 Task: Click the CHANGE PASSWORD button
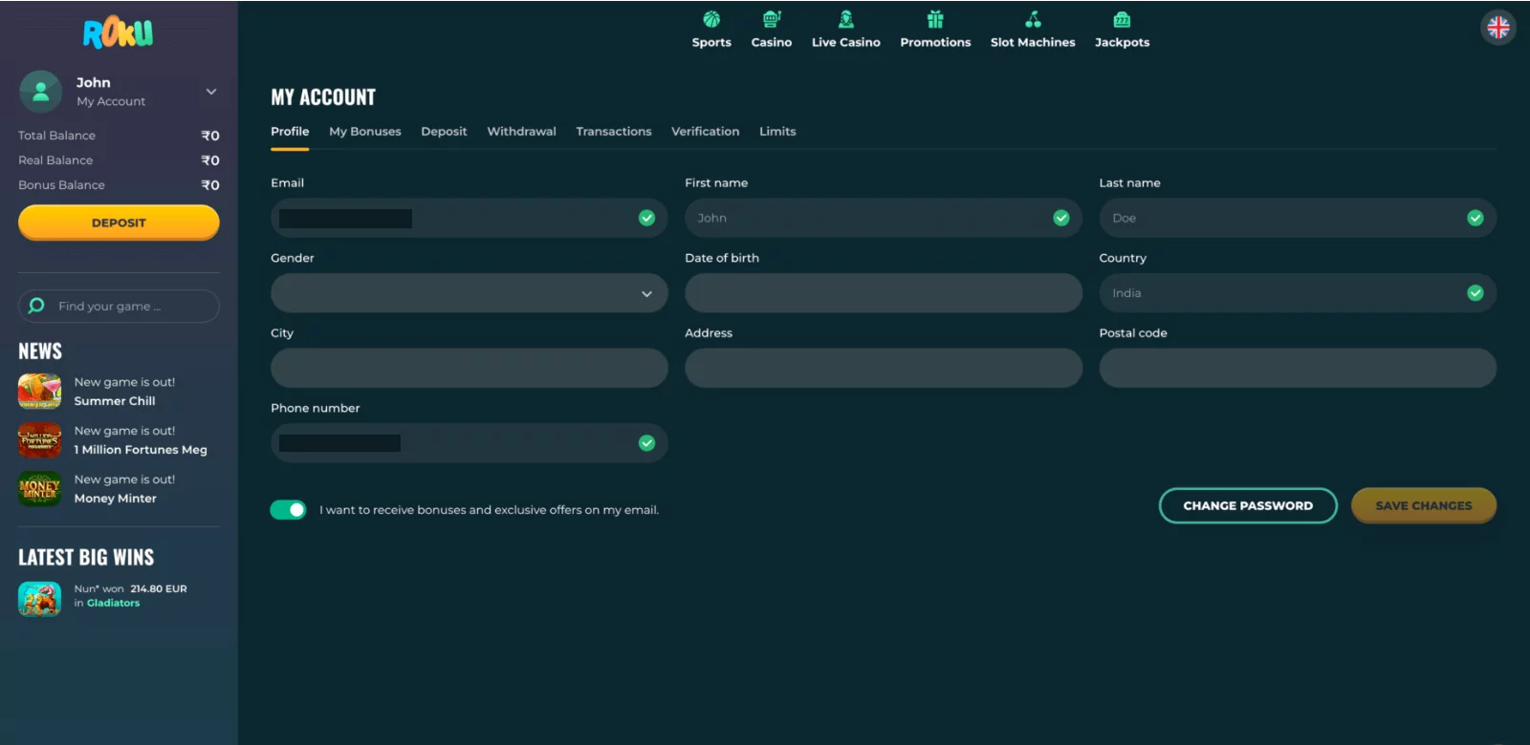coord(1248,506)
